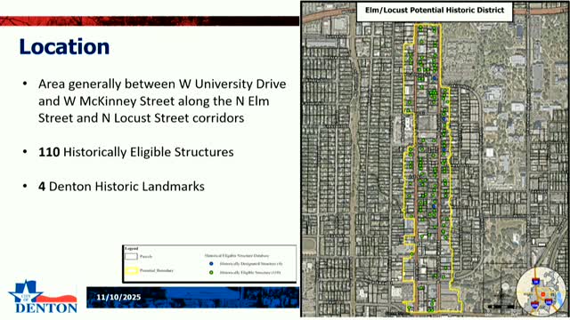Click the "Location" slide heading

point(64,47)
